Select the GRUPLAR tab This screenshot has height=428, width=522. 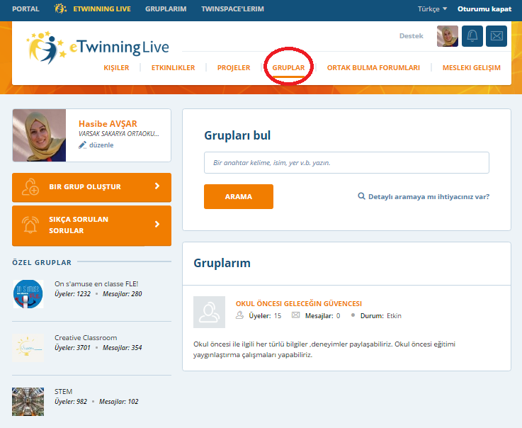289,67
